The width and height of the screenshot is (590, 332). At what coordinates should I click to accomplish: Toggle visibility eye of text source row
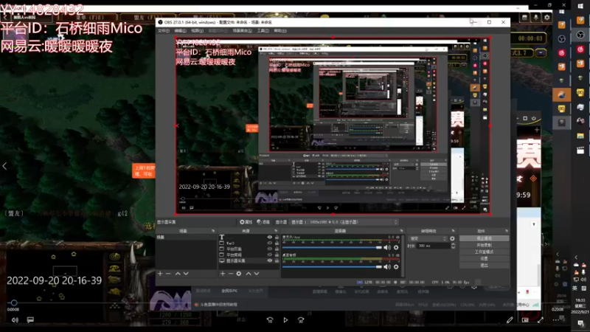269,237
